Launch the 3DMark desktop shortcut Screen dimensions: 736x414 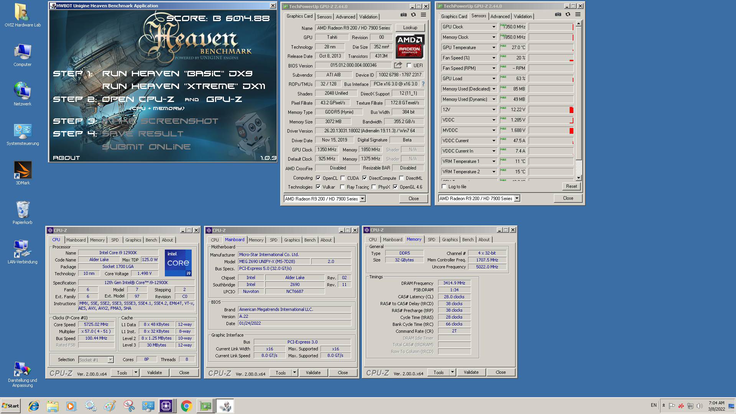23,173
